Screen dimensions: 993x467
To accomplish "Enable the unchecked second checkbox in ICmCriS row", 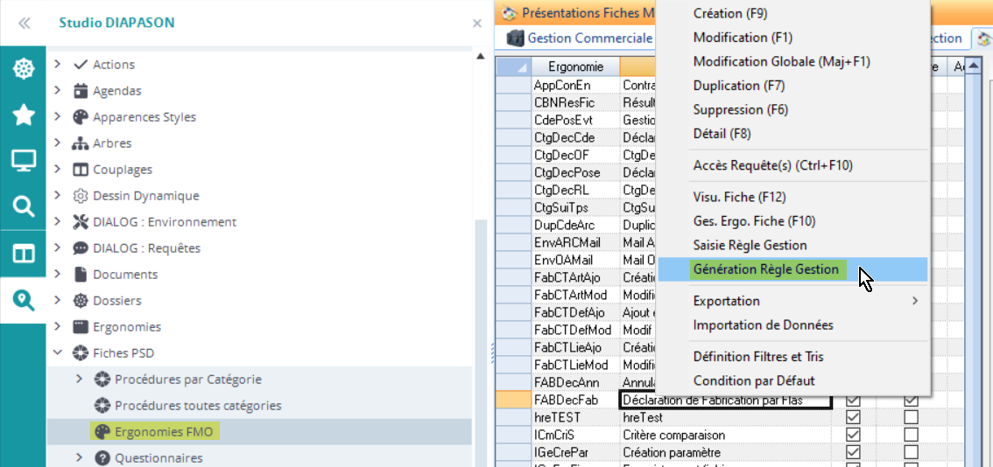I will click(x=911, y=436).
